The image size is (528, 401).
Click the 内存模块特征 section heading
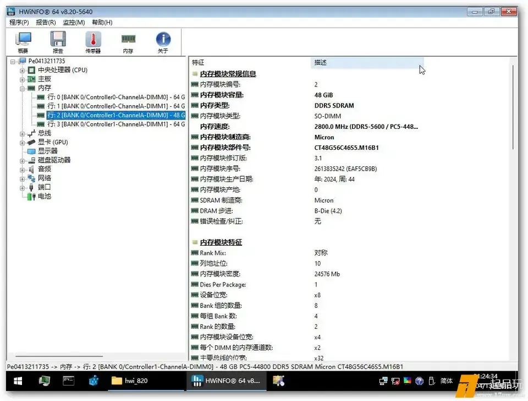pos(221,242)
